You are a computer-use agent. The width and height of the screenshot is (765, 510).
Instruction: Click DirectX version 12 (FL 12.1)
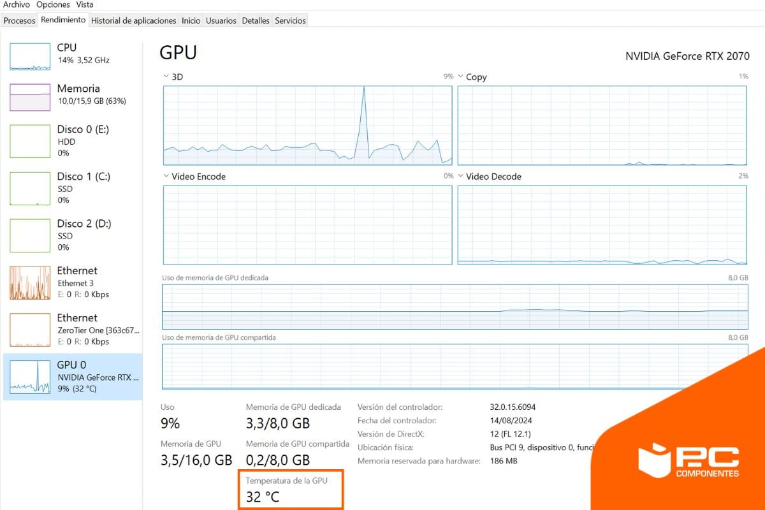[509, 434]
